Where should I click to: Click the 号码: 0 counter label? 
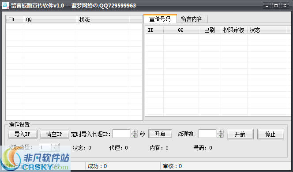[x=203, y=148]
